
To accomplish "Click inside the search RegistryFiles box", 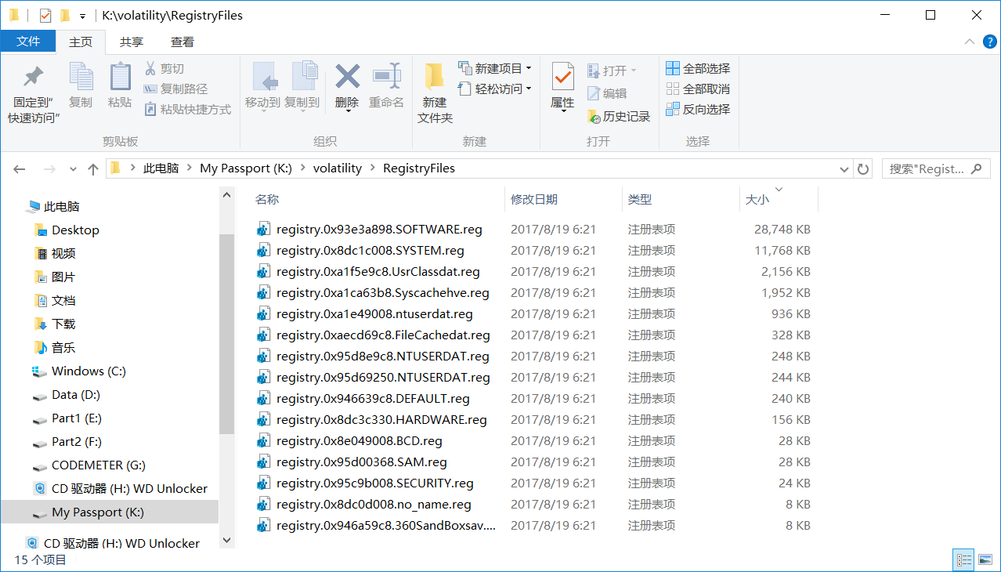I will pyautogui.click(x=929, y=168).
